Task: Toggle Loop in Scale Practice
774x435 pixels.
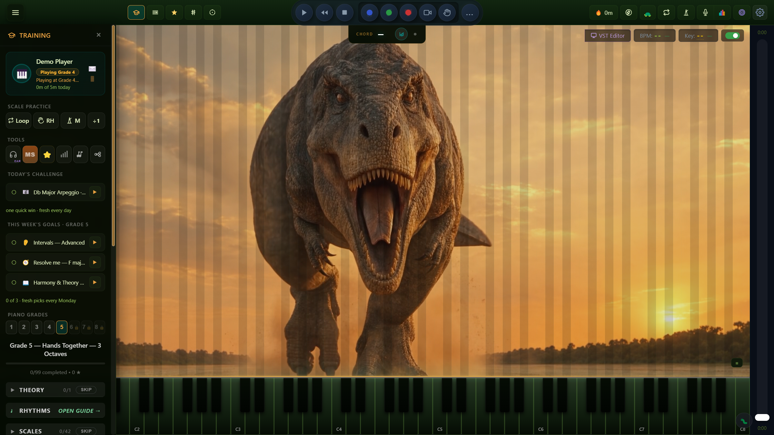Action: pos(19,121)
